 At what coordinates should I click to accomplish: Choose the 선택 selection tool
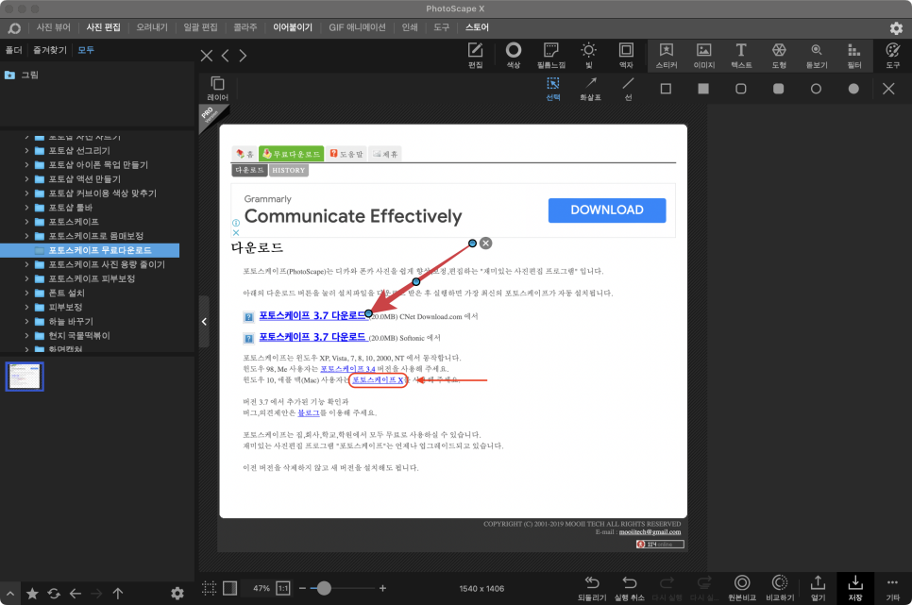coord(553,89)
